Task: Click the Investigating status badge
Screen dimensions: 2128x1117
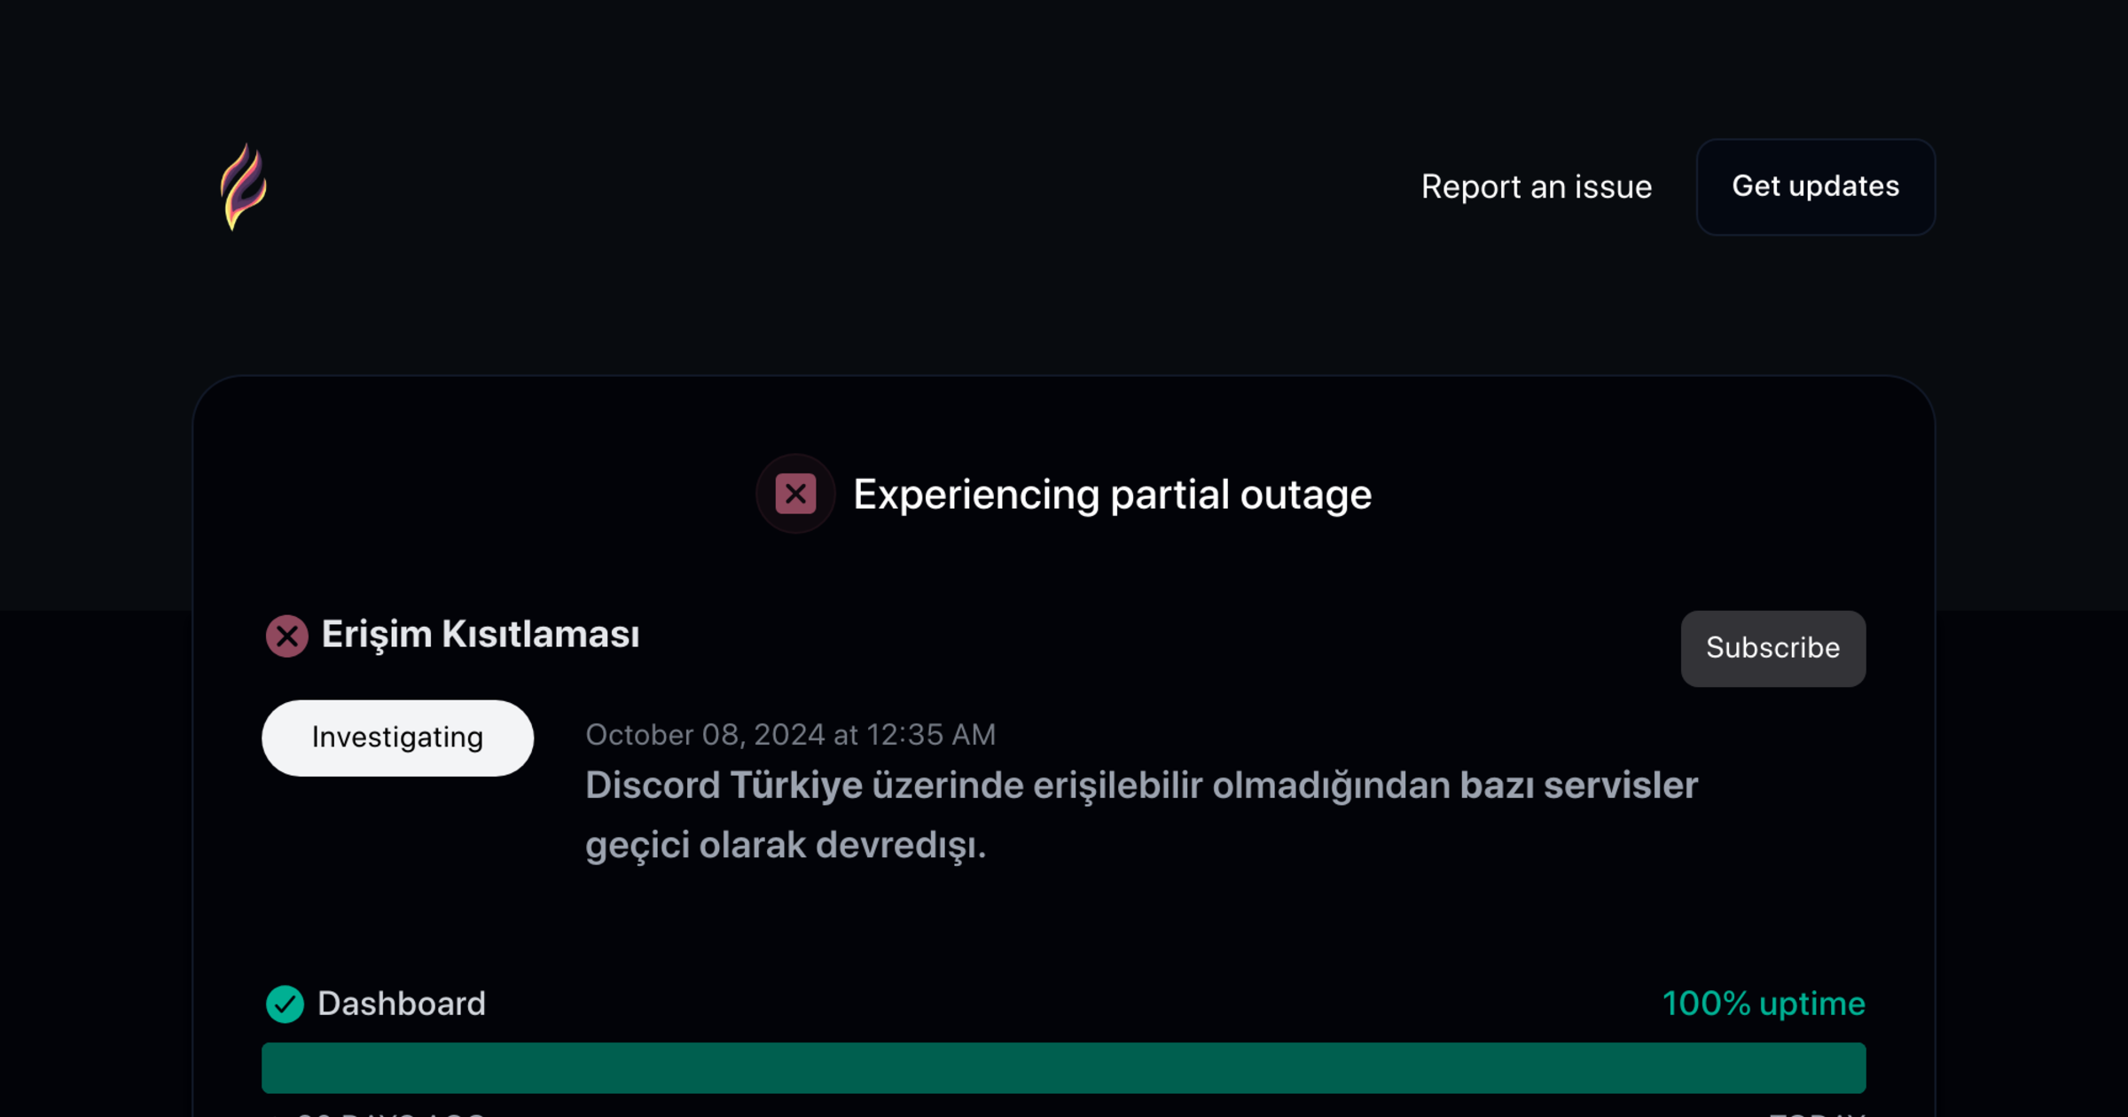Action: [397, 737]
